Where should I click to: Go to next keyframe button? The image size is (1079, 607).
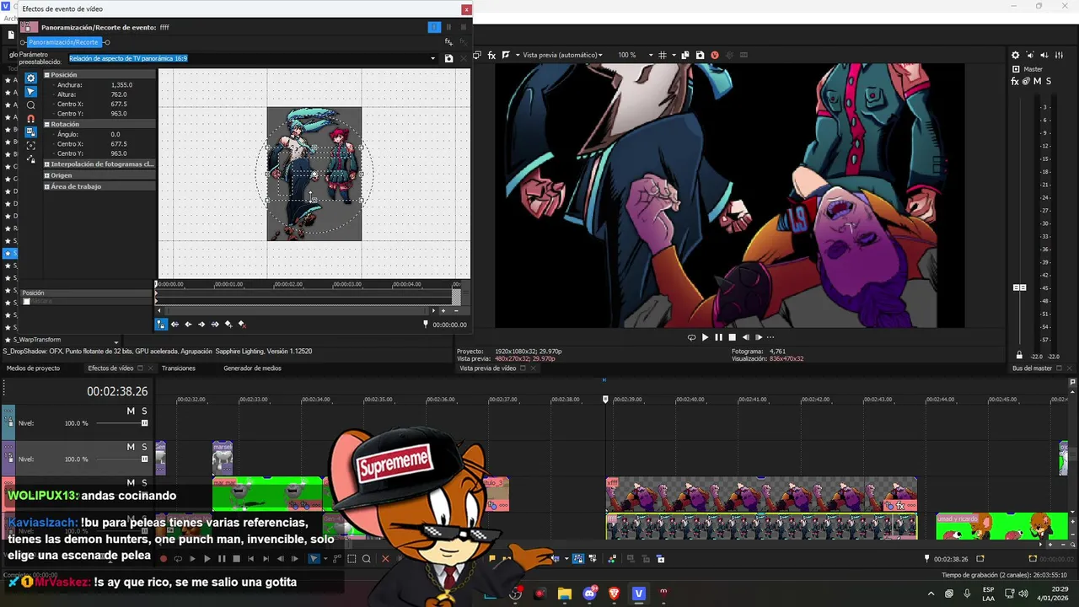[x=201, y=325]
